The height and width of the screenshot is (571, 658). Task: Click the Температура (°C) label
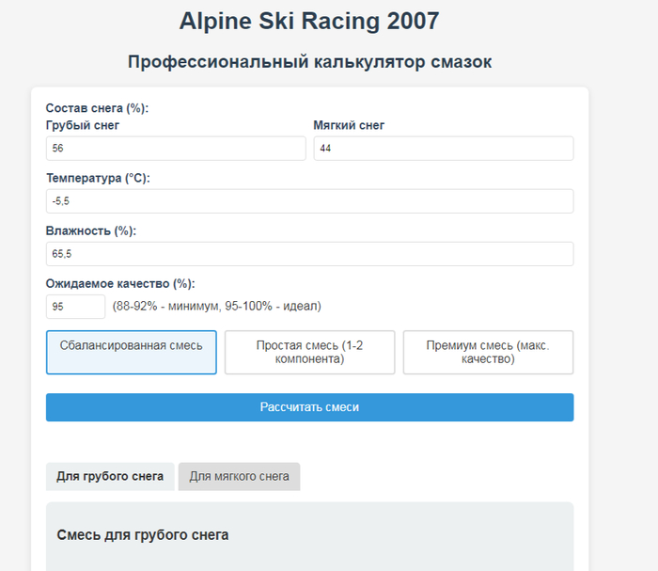coord(98,178)
